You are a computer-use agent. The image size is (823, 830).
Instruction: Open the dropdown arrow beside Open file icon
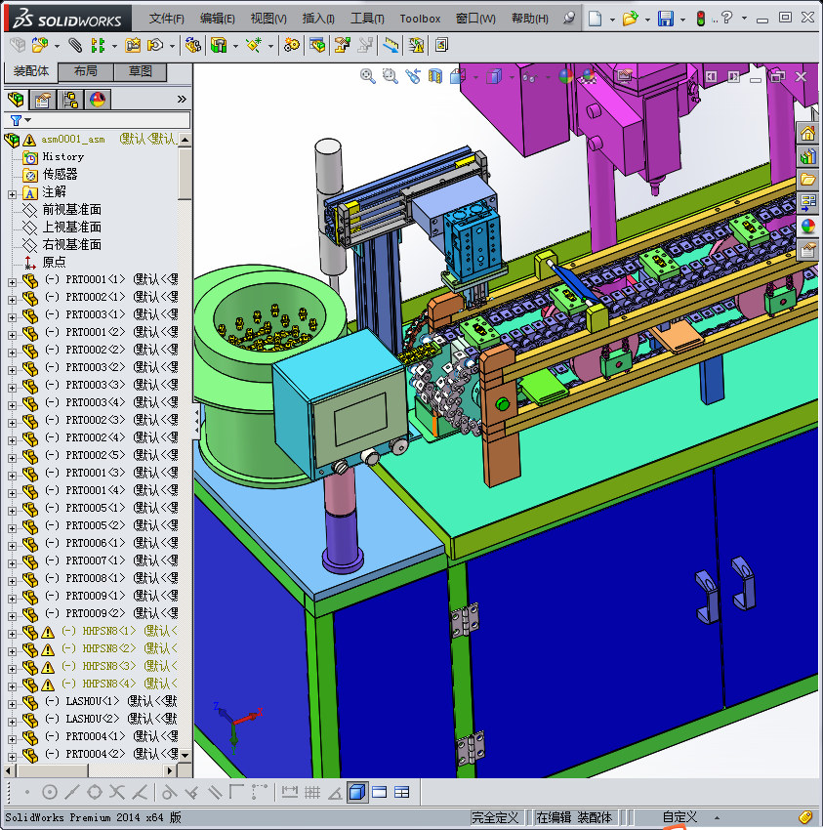tap(646, 19)
